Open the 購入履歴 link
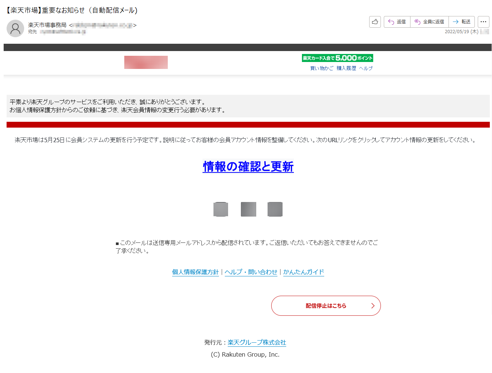The width and height of the screenshot is (492, 373). click(346, 68)
